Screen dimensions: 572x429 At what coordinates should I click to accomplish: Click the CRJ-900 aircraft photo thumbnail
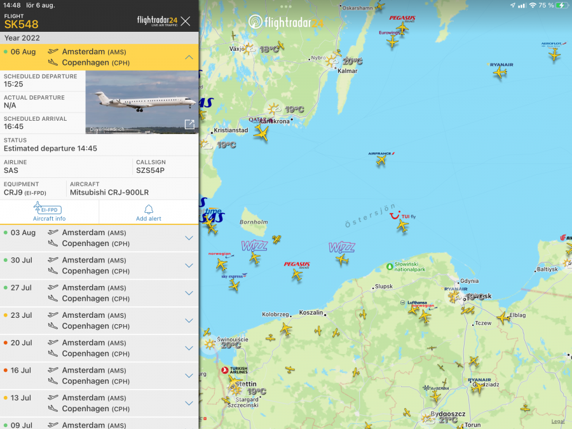click(x=141, y=102)
